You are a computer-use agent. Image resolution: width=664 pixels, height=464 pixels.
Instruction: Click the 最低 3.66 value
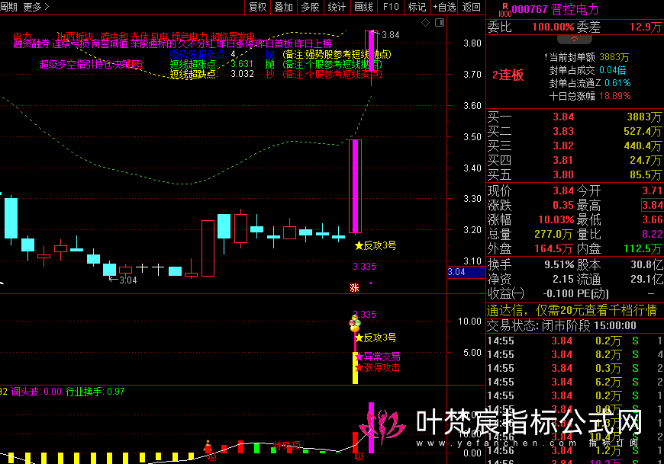click(x=652, y=219)
